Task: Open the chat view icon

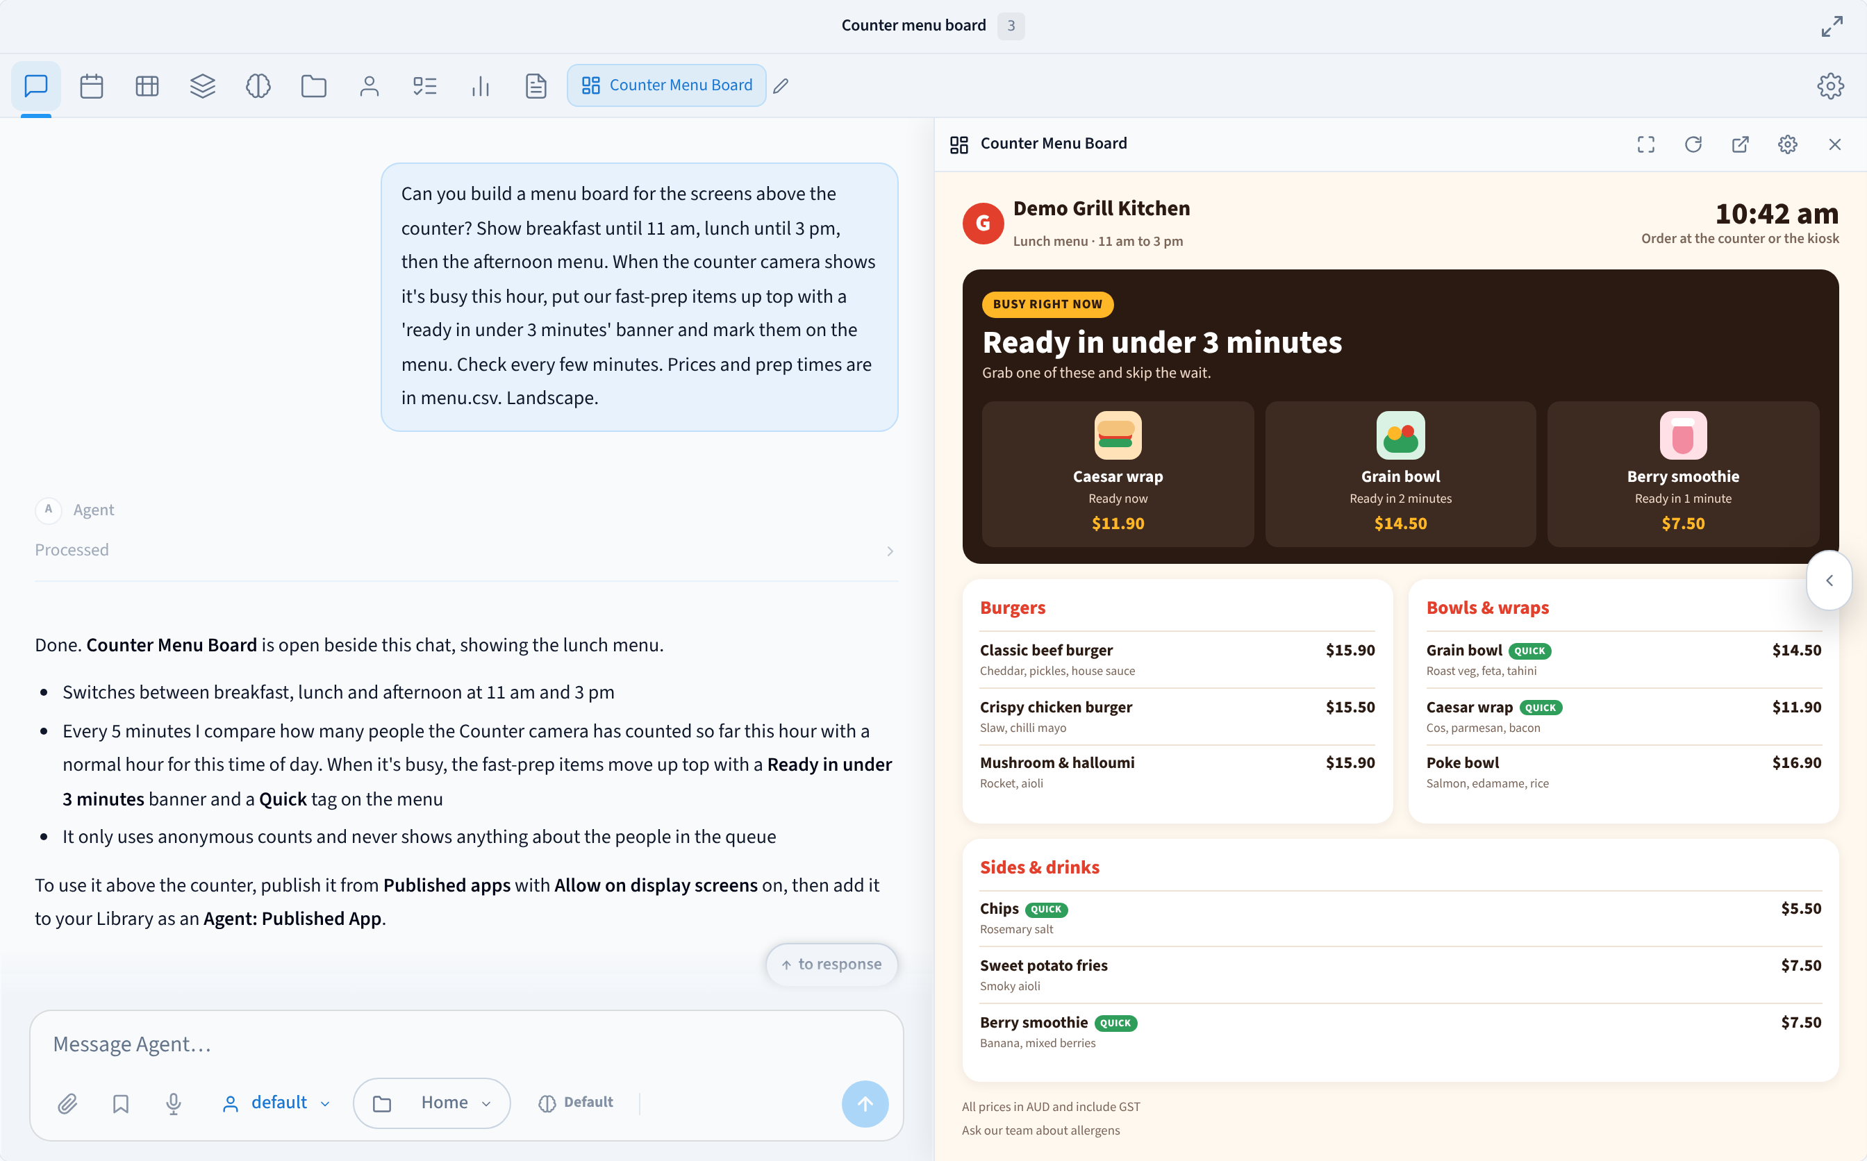Action: click(36, 85)
